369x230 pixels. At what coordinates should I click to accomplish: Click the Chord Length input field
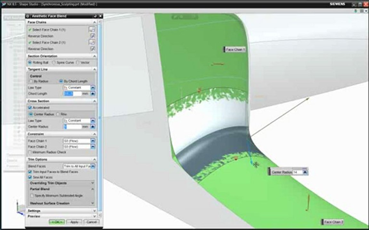click(x=72, y=94)
